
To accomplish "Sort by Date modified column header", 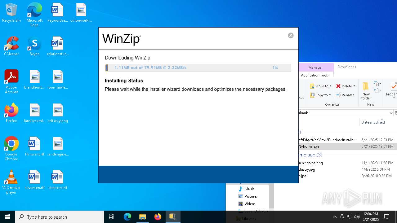I will point(373,122).
